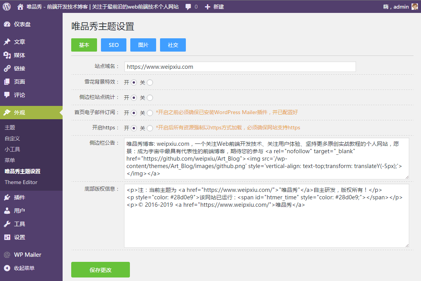Viewport: 421px width, 281px height.
Task: Click the 仪表盘 menu label
Action: pos(22,24)
